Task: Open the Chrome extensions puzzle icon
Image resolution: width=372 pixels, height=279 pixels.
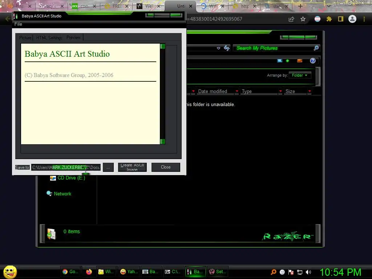Action: coord(329,19)
